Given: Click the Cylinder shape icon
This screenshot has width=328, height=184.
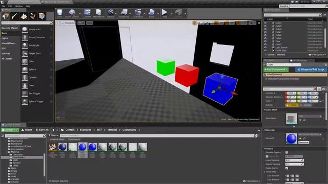Looking at the screenshot, I should point(25,77).
